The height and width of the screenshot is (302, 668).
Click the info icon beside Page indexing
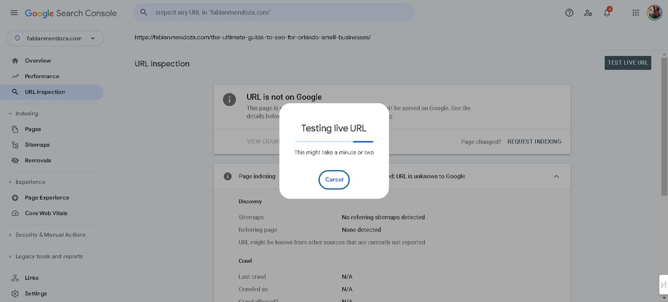228,176
